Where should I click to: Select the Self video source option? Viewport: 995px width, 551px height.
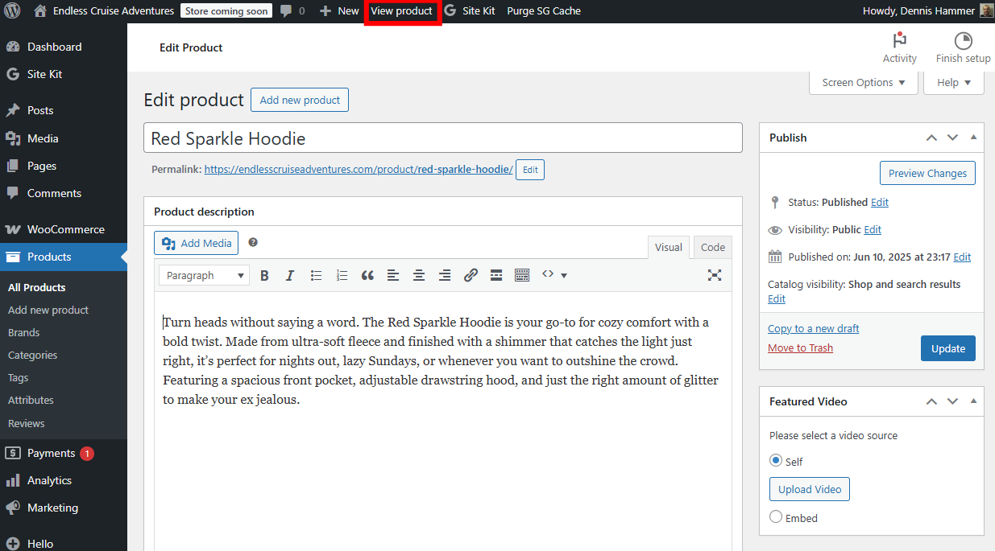pos(775,461)
